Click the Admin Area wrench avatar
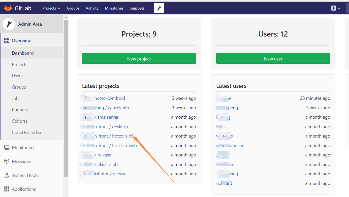The height and width of the screenshot is (197, 349). click(x=9, y=24)
